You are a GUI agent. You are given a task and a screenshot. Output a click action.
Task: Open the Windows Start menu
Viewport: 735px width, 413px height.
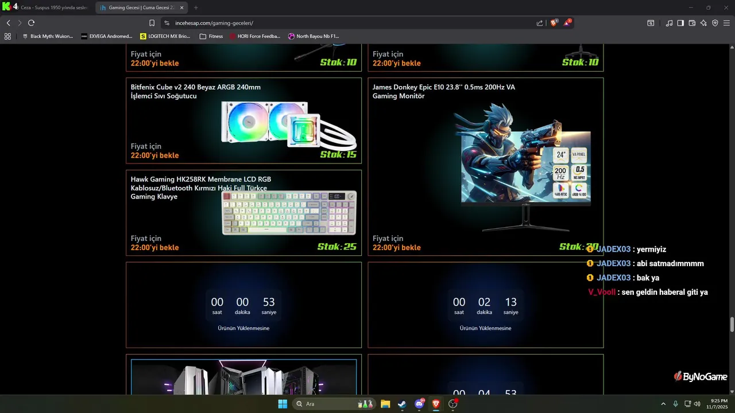tap(283, 404)
